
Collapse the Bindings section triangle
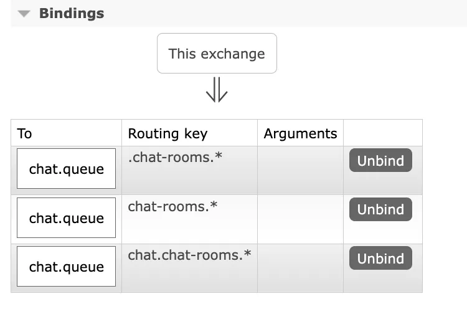click(x=24, y=14)
